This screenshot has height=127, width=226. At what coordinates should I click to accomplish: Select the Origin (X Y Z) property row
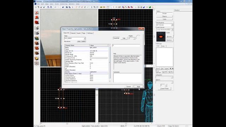(86, 51)
